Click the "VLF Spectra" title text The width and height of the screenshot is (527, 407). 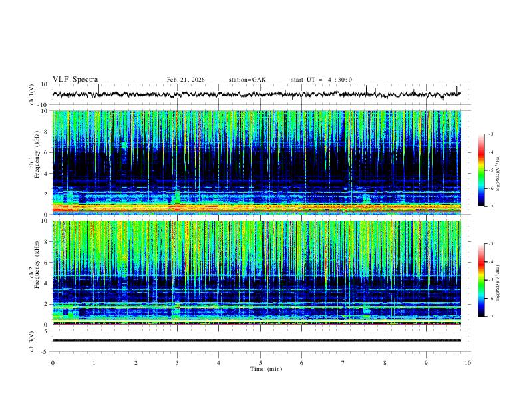[x=75, y=79]
